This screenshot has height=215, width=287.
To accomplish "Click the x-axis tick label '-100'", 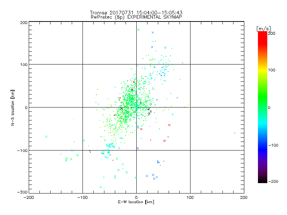I will (x=83, y=197).
